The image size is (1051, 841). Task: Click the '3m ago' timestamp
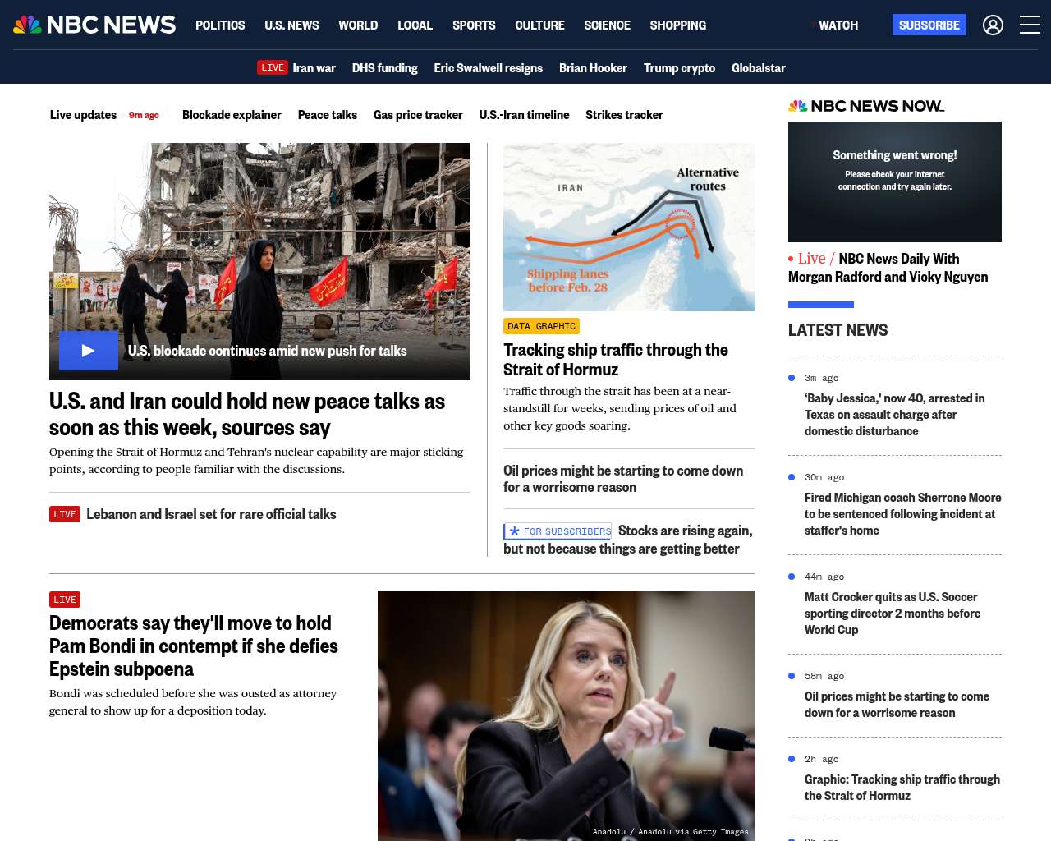point(821,378)
